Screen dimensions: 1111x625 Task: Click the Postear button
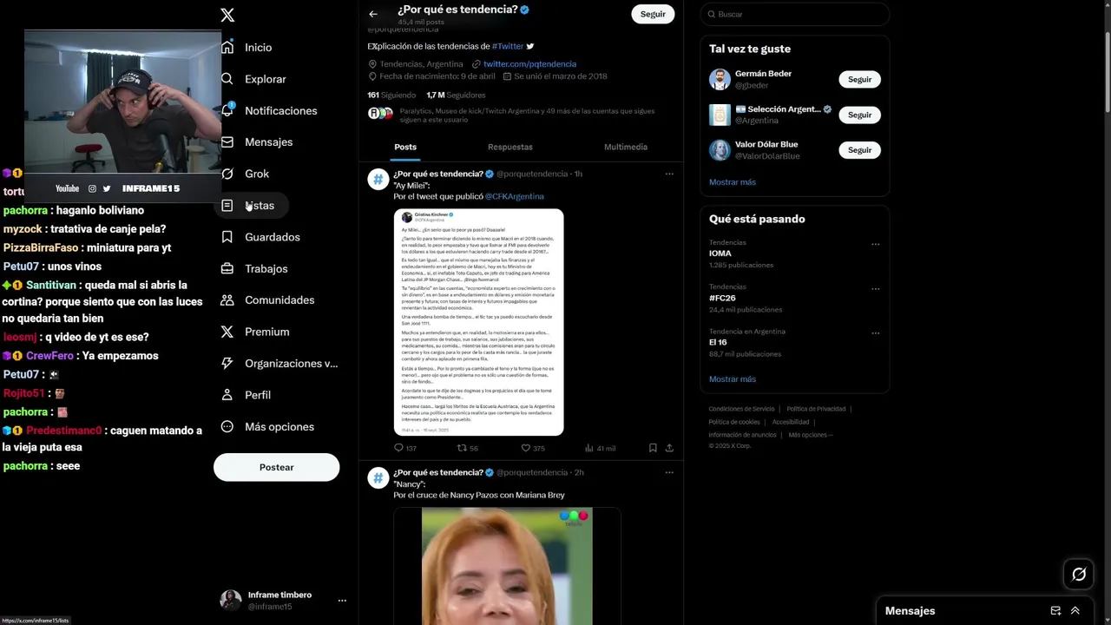point(277,467)
